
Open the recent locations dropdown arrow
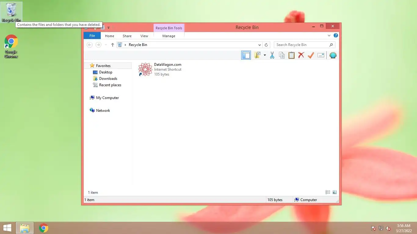(106, 45)
